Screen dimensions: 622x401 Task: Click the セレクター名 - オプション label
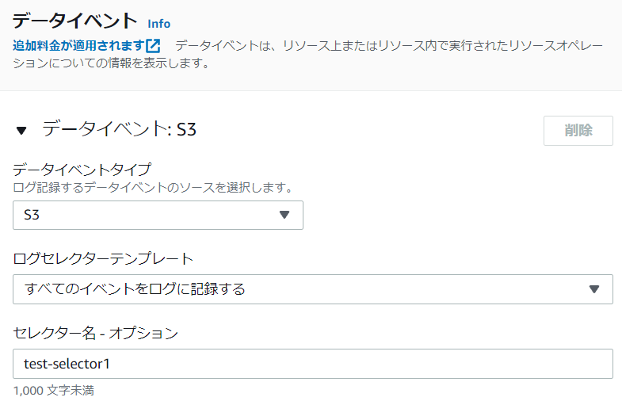(96, 333)
